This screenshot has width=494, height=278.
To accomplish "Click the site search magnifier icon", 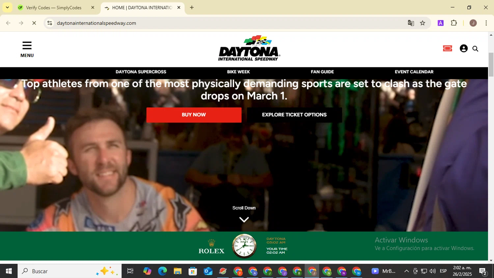I will pyautogui.click(x=475, y=49).
